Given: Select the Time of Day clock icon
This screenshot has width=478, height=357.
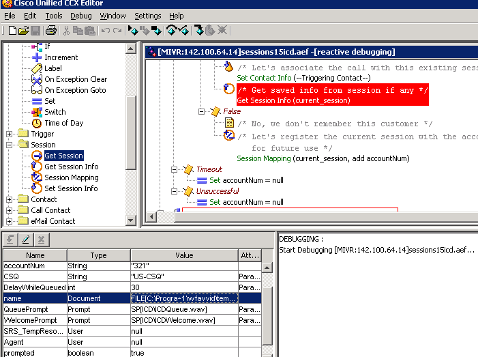Looking at the screenshot, I should tap(37, 123).
